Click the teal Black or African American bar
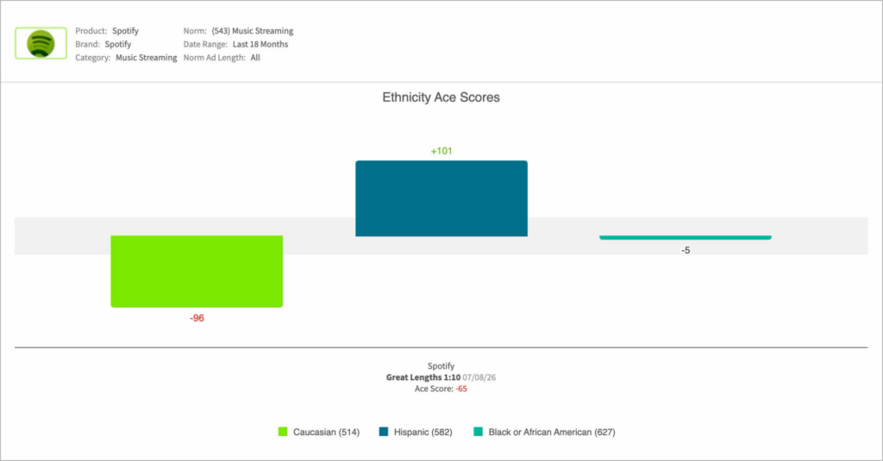The image size is (883, 461). [x=686, y=238]
